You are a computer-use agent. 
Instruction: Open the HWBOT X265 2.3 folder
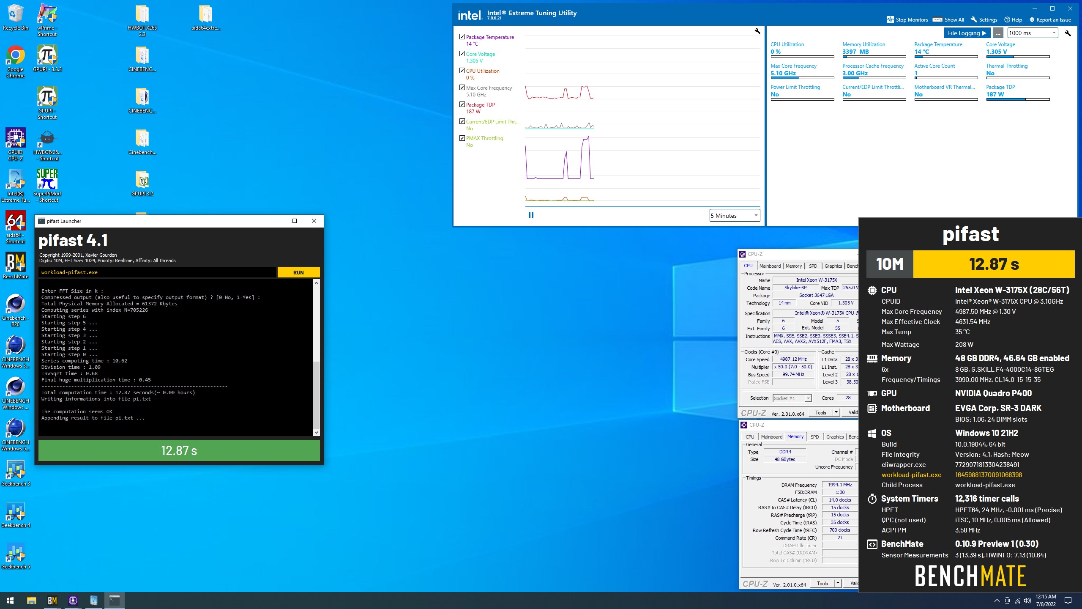point(142,20)
